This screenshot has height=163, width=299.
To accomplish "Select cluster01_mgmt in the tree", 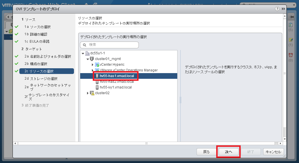I will click(x=108, y=59).
